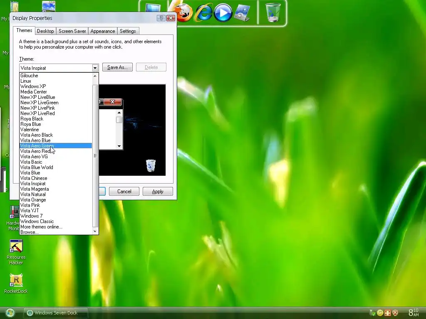Viewport: 426px width, 319px height.
Task: Start Windows Media Player dock icon
Action: [223, 12]
